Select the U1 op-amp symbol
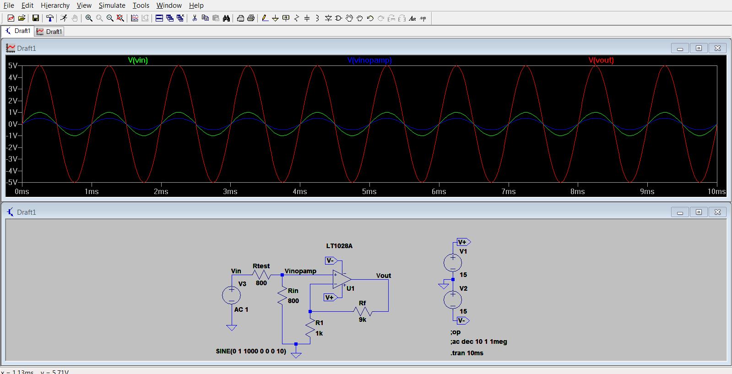The width and height of the screenshot is (732, 374). tap(342, 279)
